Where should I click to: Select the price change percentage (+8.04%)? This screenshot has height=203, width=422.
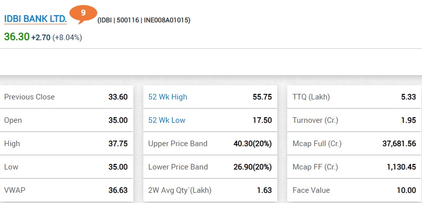pyautogui.click(x=67, y=38)
